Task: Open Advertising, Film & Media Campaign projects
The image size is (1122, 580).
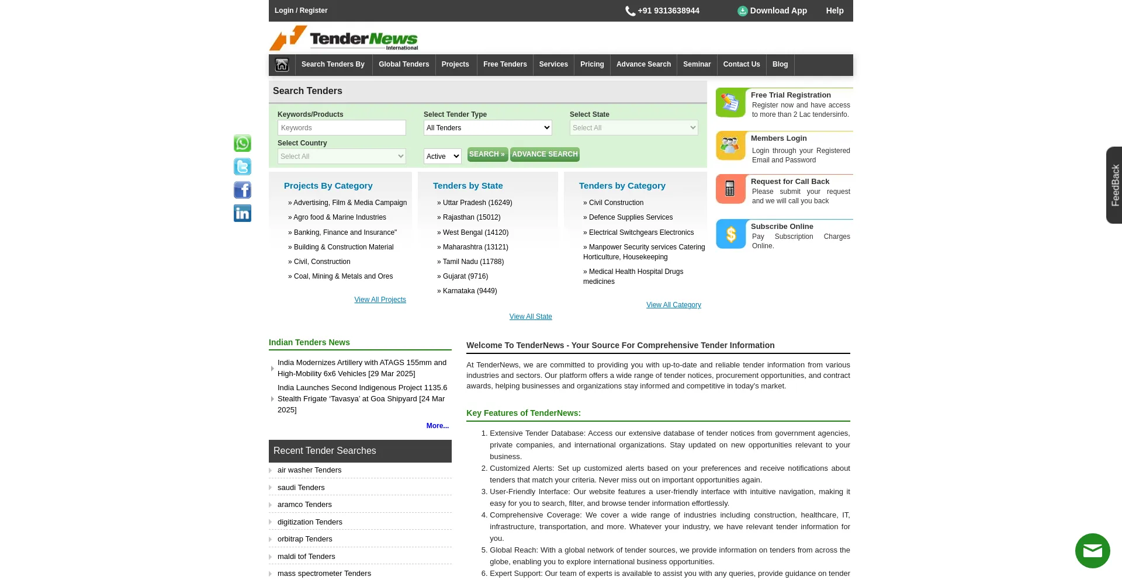Action: pos(348,203)
